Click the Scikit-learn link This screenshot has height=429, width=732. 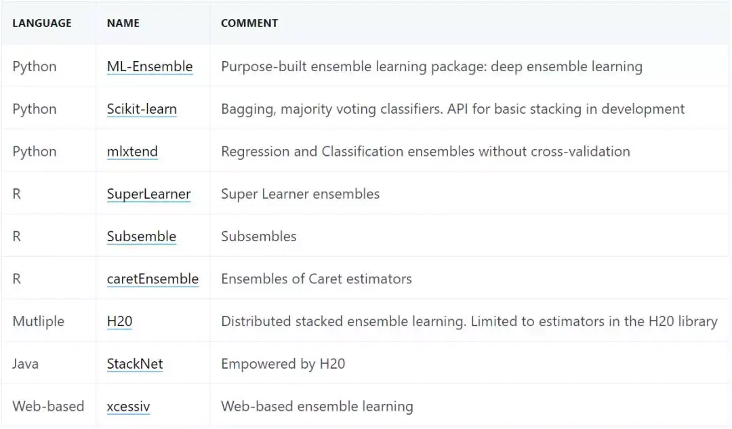tap(142, 109)
